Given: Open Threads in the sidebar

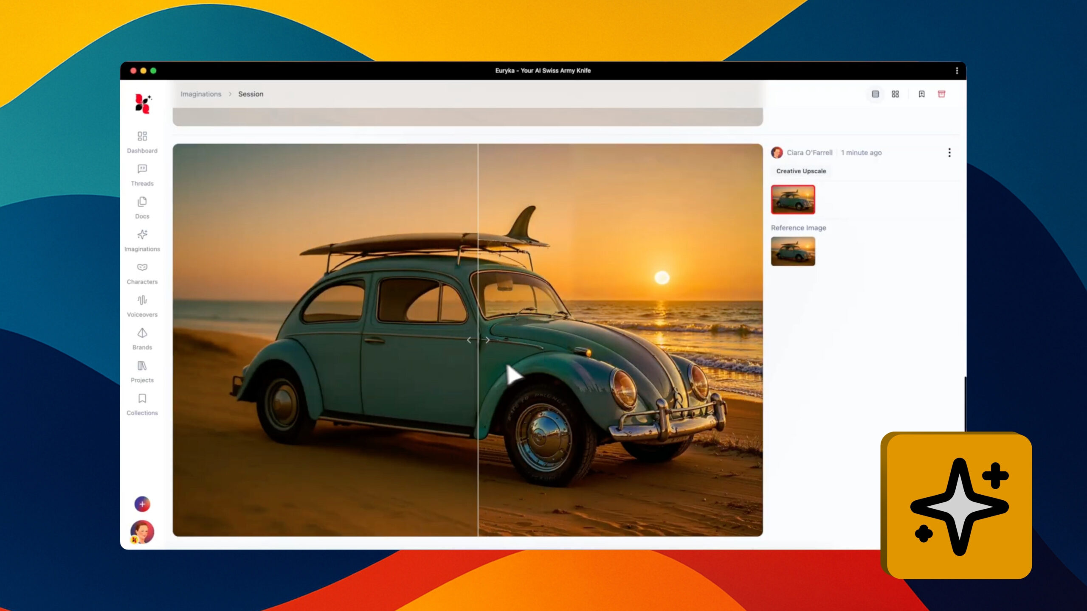Looking at the screenshot, I should (142, 169).
